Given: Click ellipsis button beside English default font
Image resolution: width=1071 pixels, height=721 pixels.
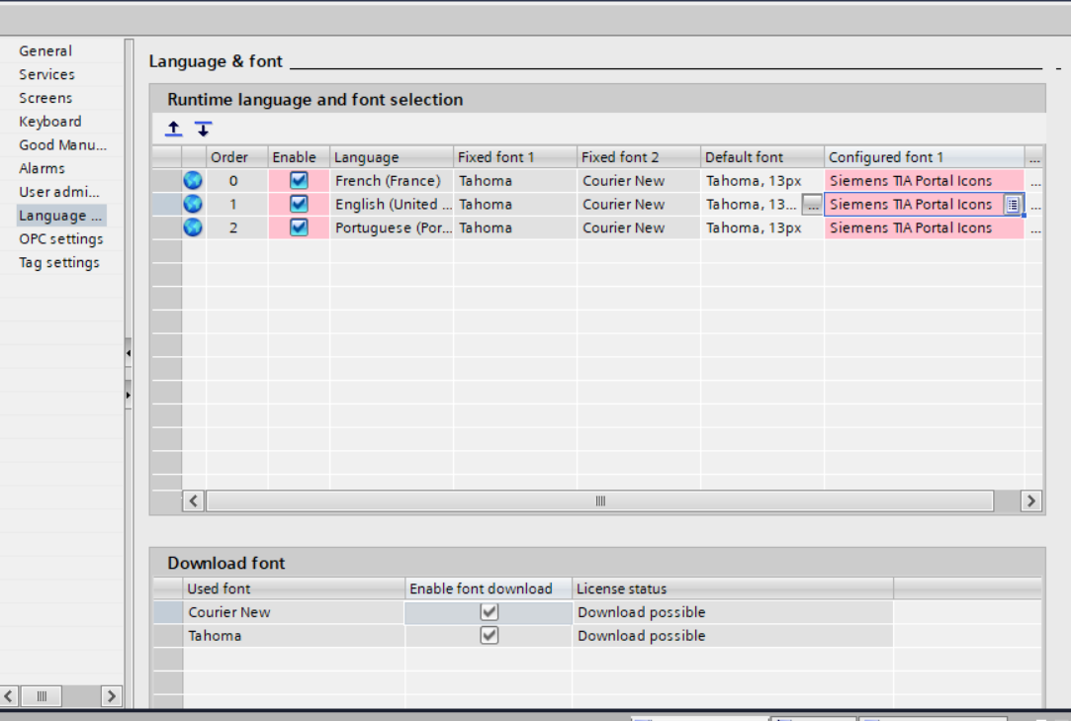Looking at the screenshot, I should (x=812, y=204).
